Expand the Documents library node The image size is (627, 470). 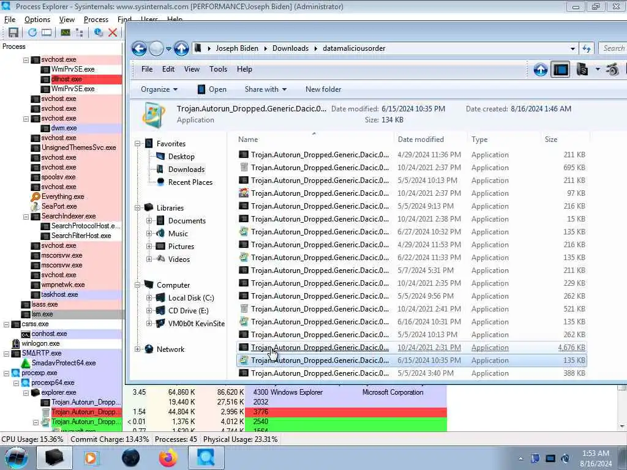click(x=149, y=220)
